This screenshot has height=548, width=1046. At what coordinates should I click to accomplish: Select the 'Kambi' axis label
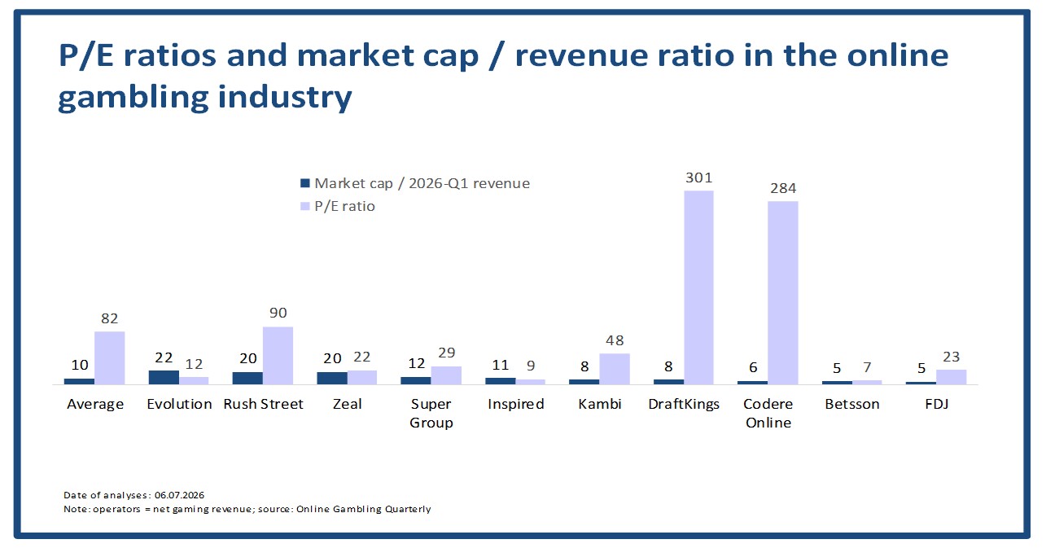click(x=599, y=404)
